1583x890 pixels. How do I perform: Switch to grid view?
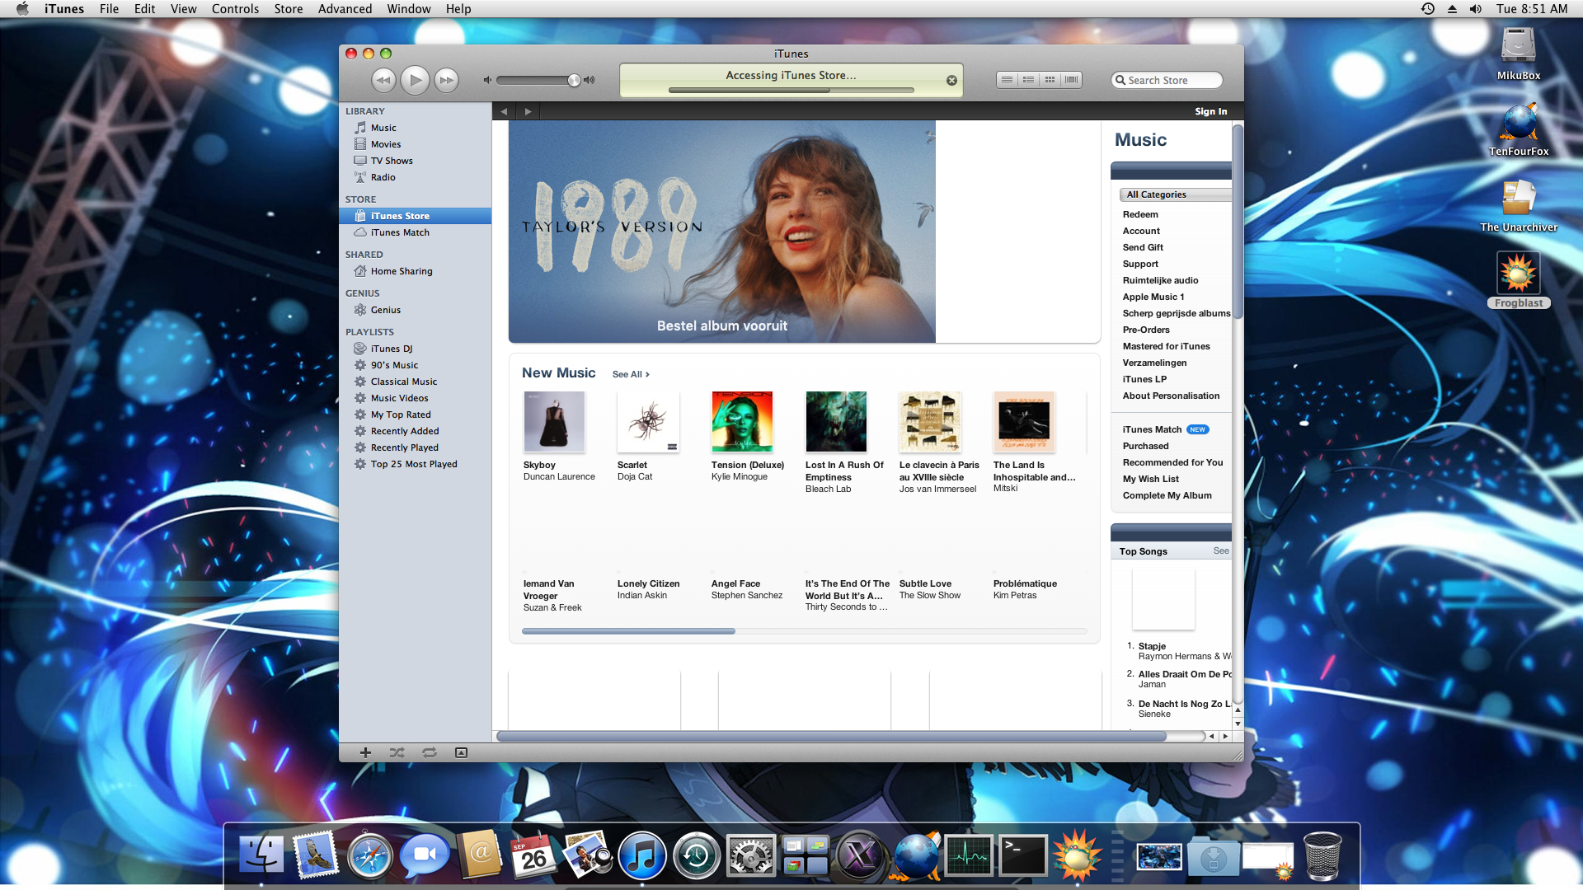[1050, 80]
